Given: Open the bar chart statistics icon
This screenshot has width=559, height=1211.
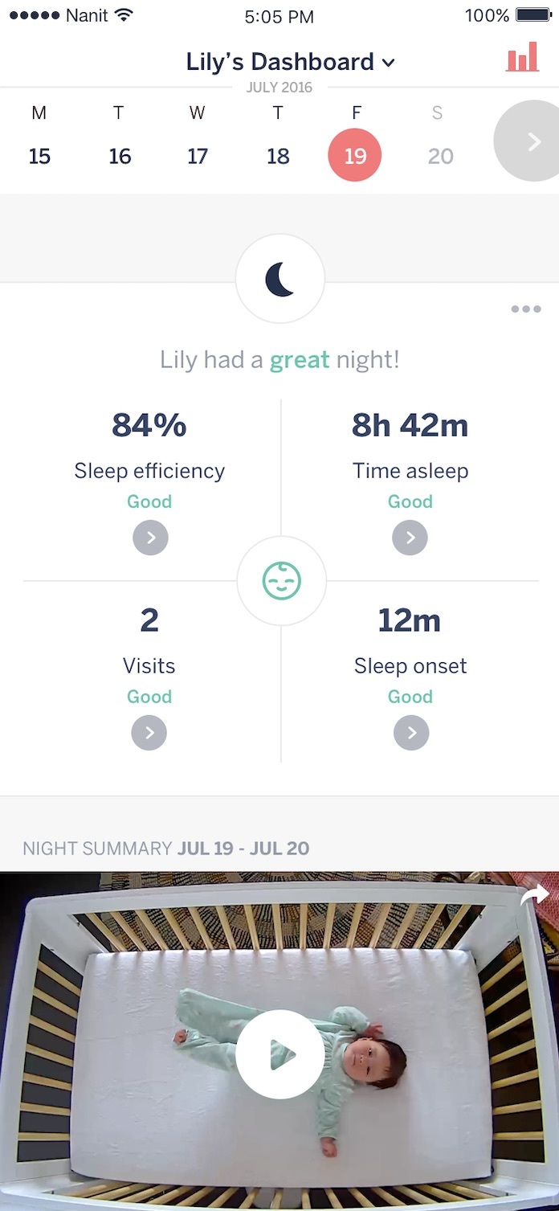Looking at the screenshot, I should coord(522,58).
